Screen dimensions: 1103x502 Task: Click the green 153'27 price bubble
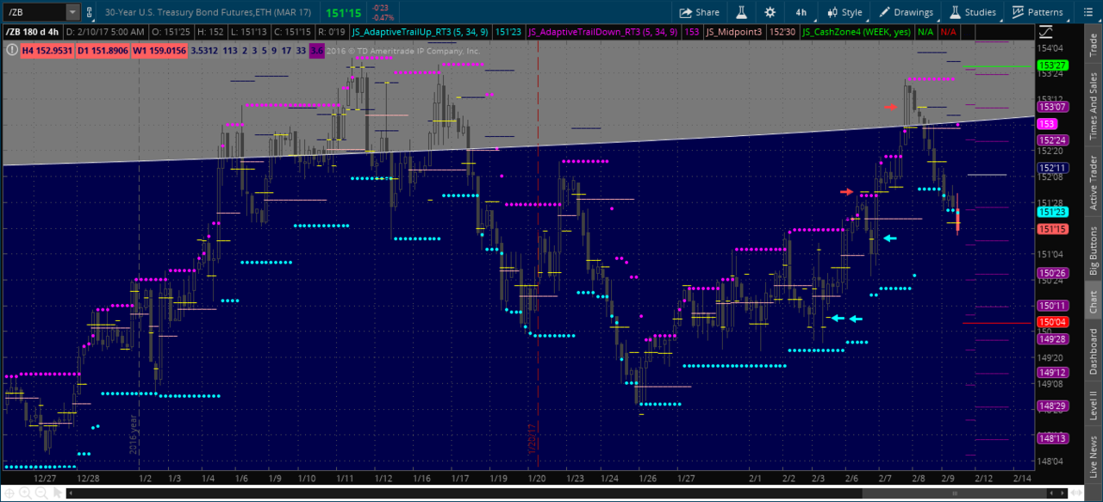click(1052, 65)
